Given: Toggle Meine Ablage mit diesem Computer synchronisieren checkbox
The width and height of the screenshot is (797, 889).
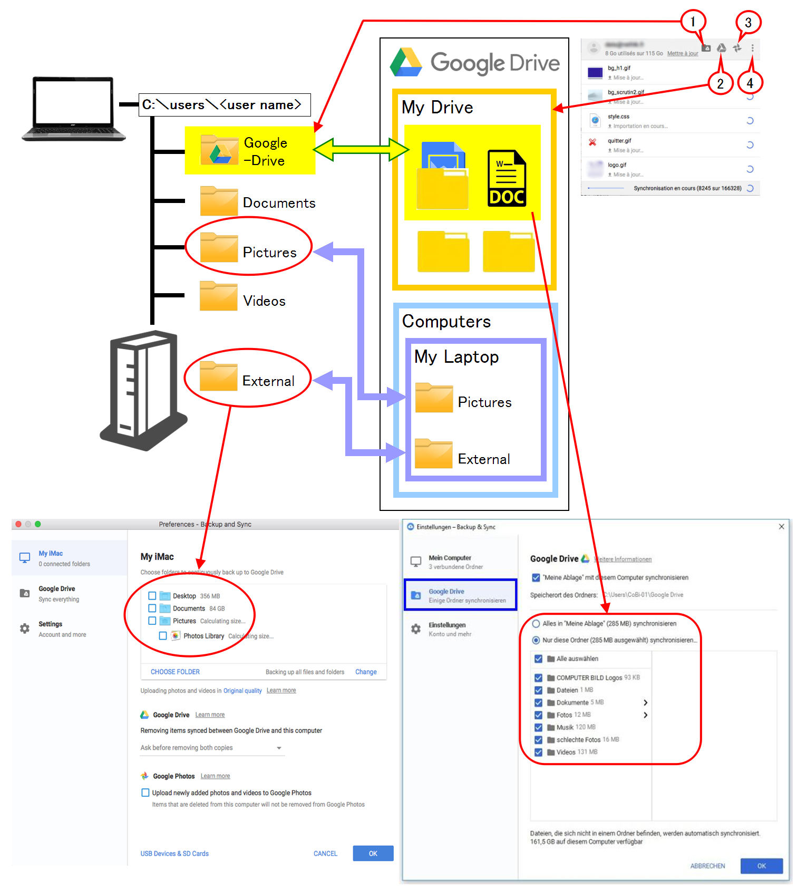Looking at the screenshot, I should [536, 577].
